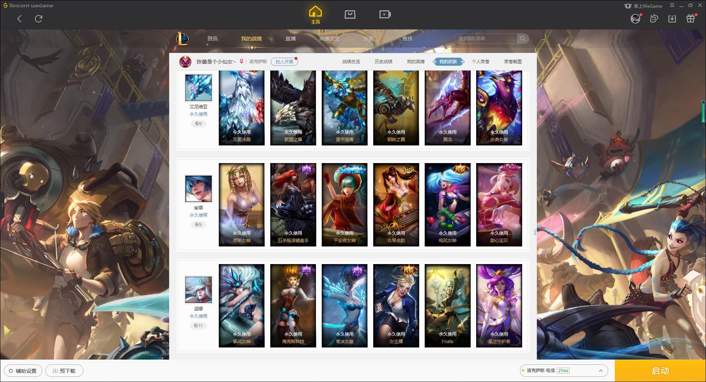Click the player profile avatar badge
Image resolution: width=706 pixels, height=382 pixels.
[x=185, y=62]
